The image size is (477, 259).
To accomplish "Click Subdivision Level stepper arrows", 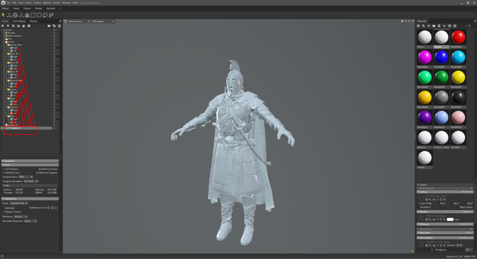I will 48,208.
